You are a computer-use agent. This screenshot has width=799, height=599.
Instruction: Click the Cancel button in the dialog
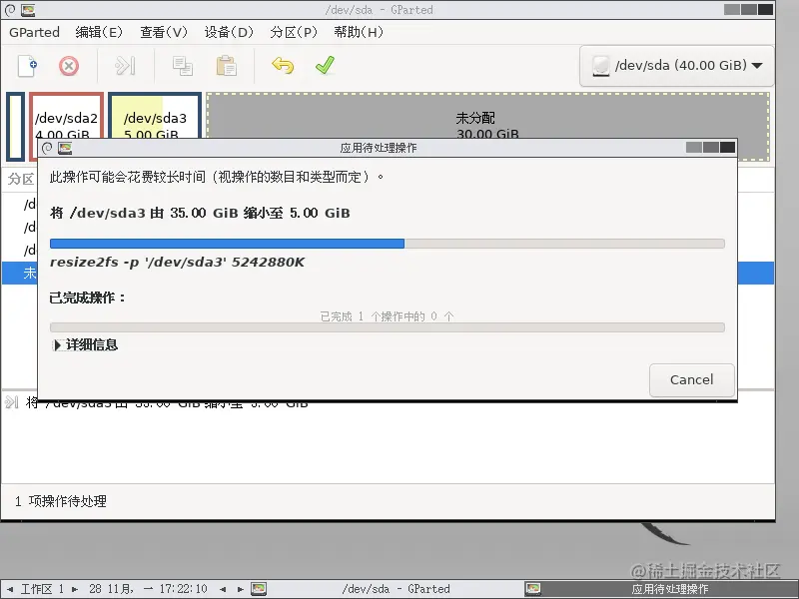pyautogui.click(x=691, y=380)
